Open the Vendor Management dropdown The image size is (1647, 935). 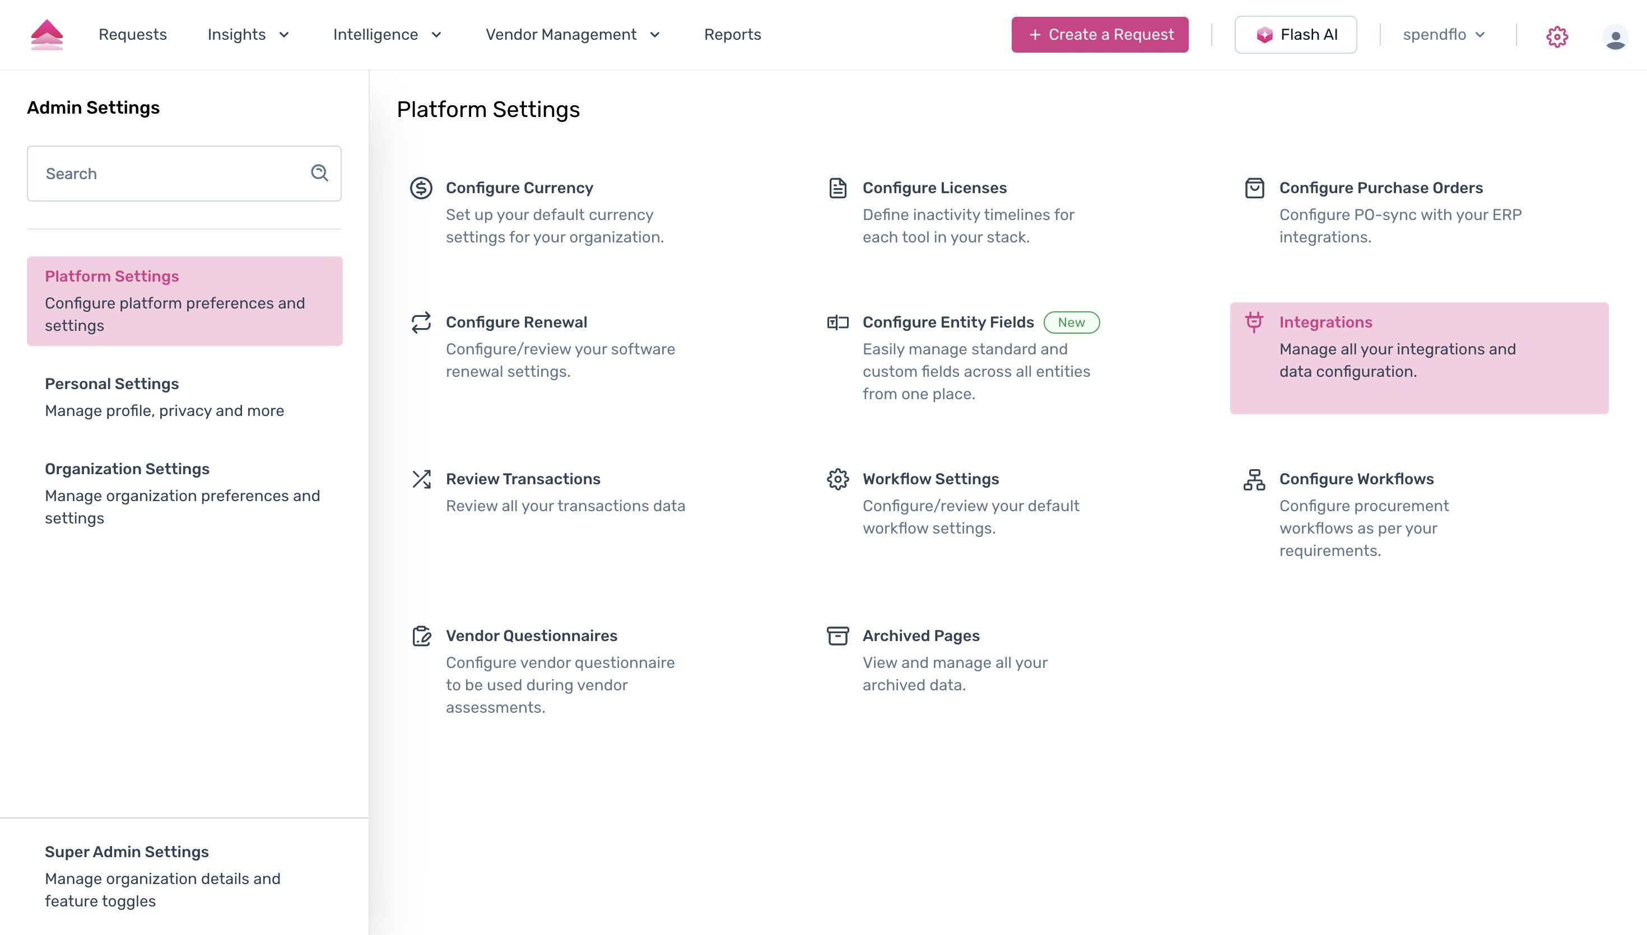click(572, 35)
